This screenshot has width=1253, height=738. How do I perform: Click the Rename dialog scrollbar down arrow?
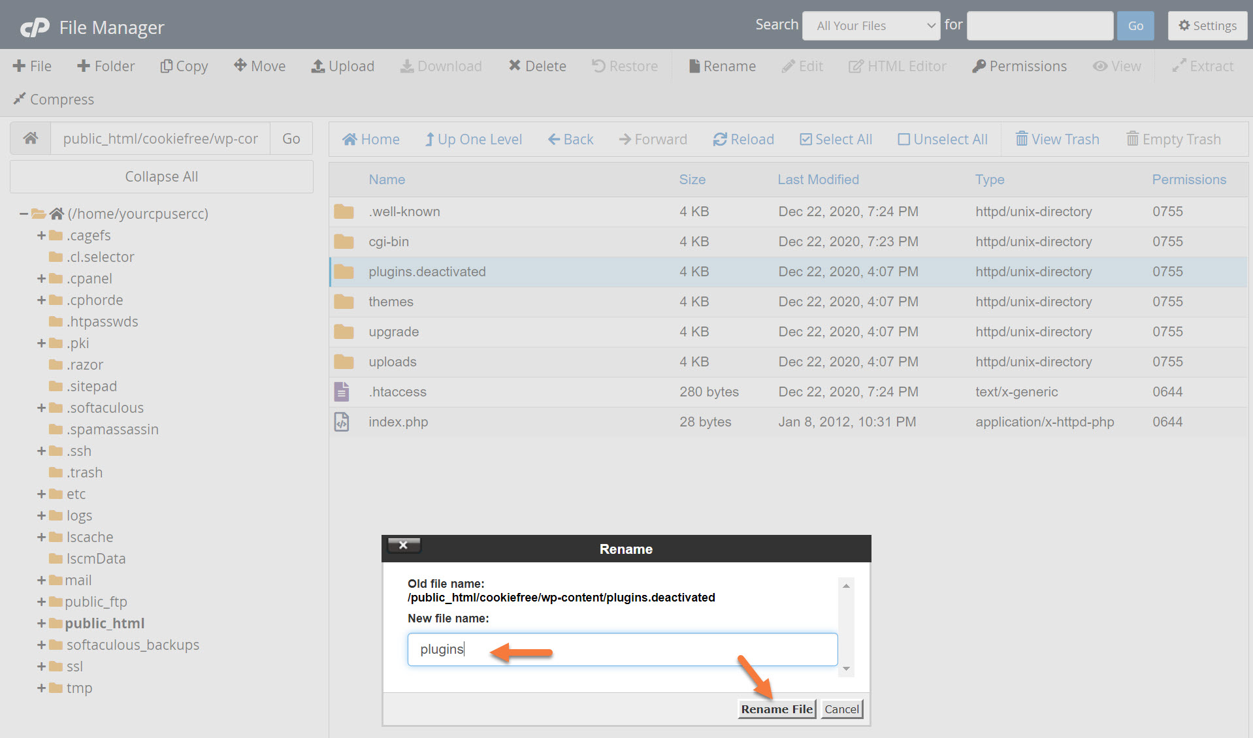846,668
